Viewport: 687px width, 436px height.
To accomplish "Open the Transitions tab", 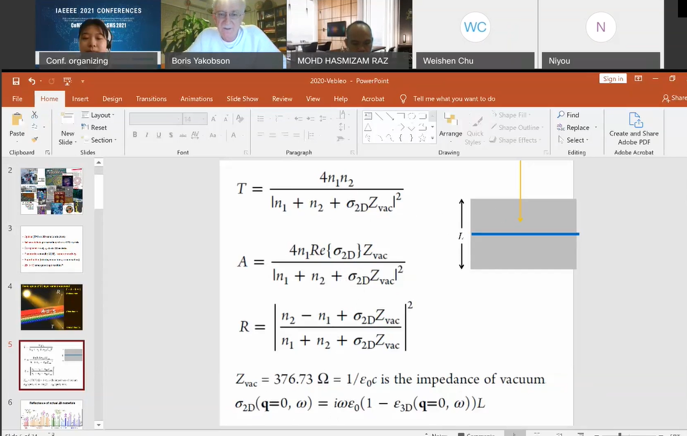I will 151,99.
